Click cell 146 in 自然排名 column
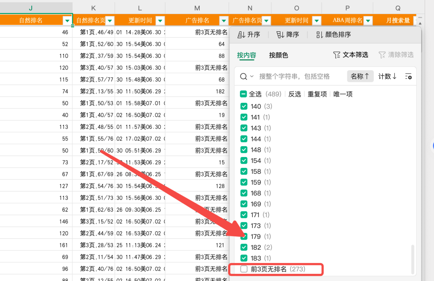434x281 pixels. 36,221
